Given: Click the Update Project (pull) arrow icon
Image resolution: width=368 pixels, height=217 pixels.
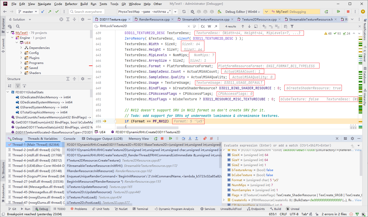Looking at the screenshot, I should click(43, 12).
